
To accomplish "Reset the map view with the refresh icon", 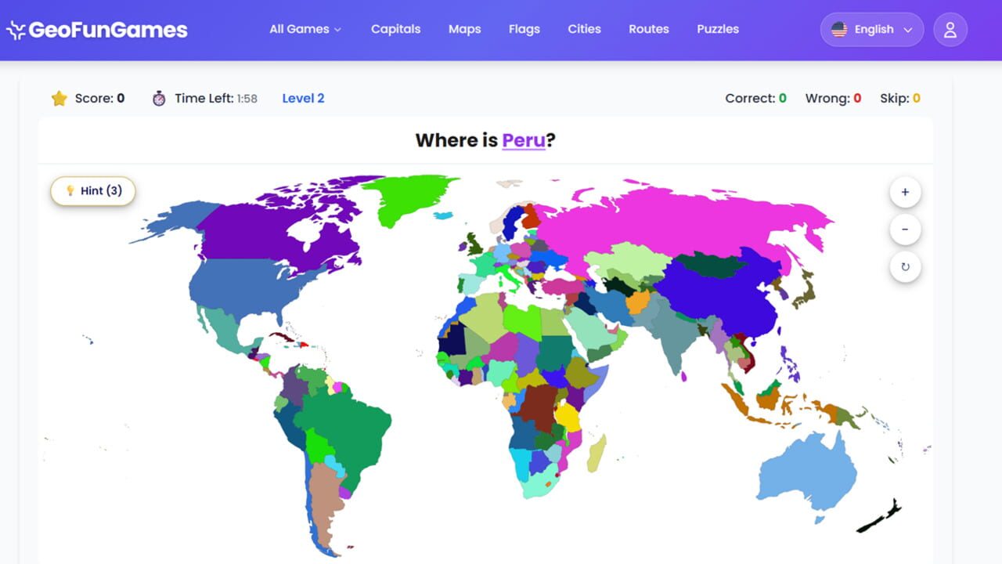I will 905,267.
